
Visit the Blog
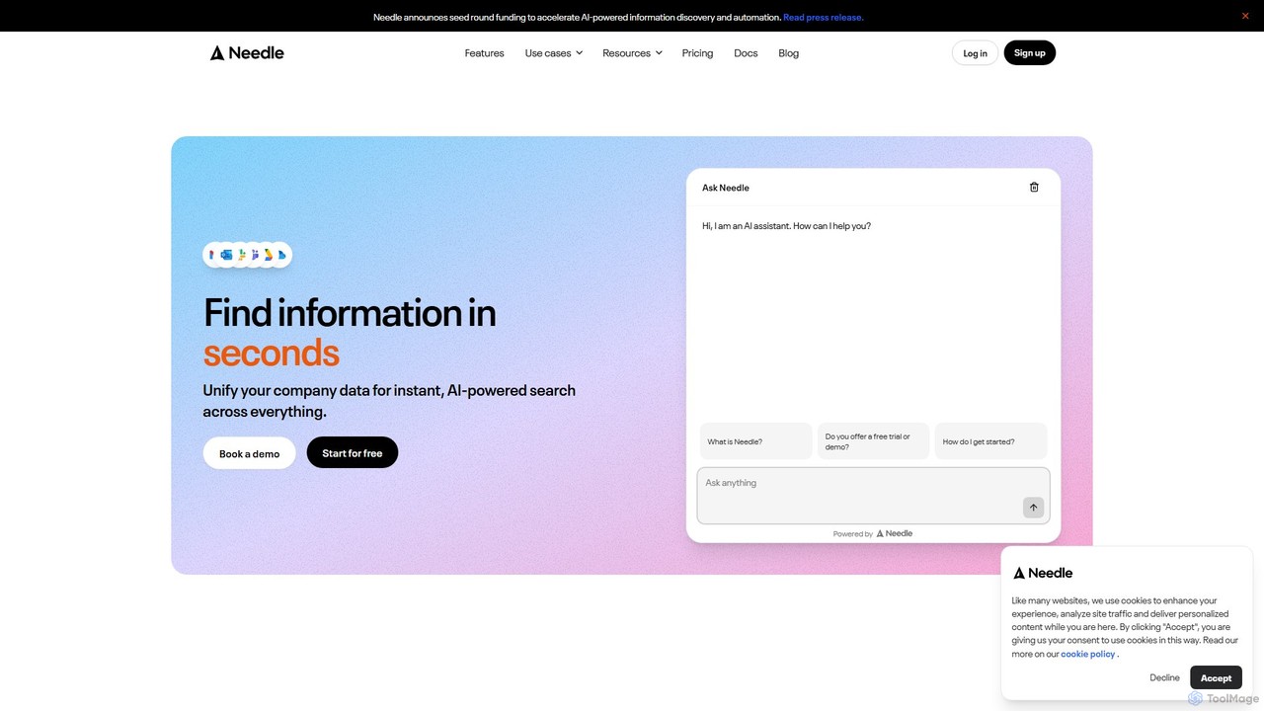(788, 53)
